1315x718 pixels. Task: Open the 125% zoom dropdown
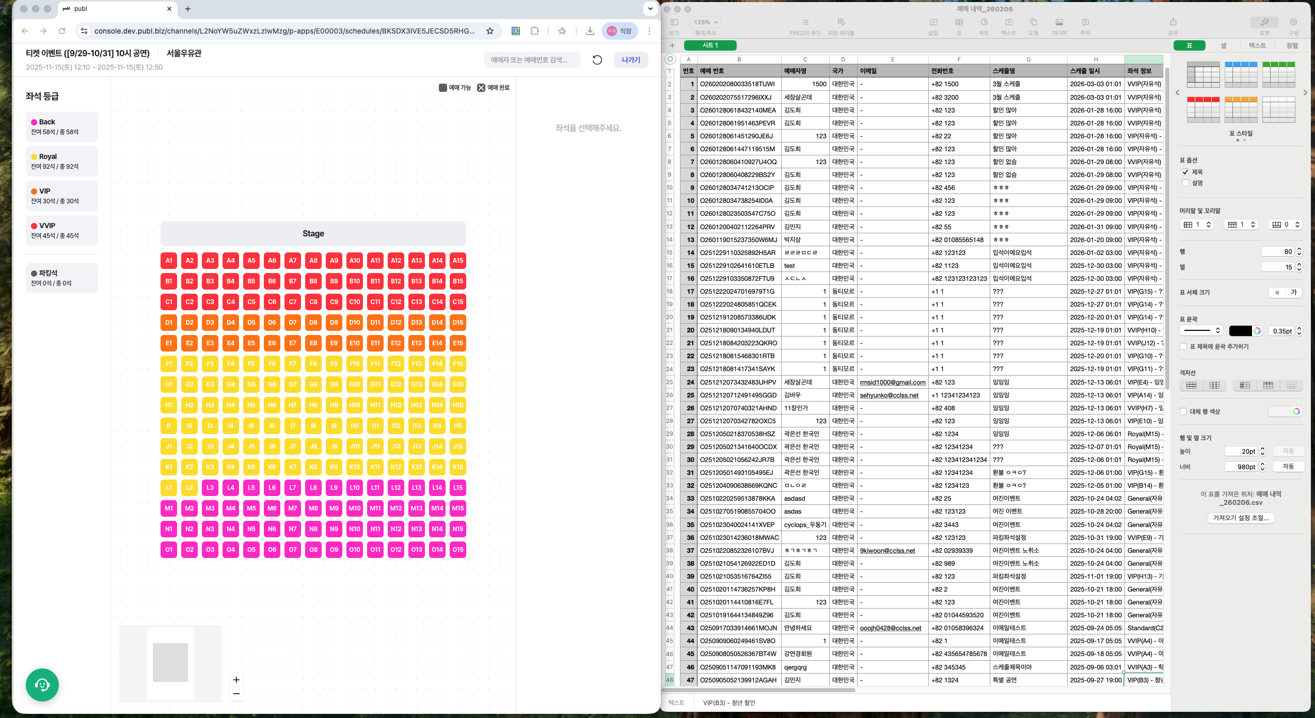tap(706, 22)
